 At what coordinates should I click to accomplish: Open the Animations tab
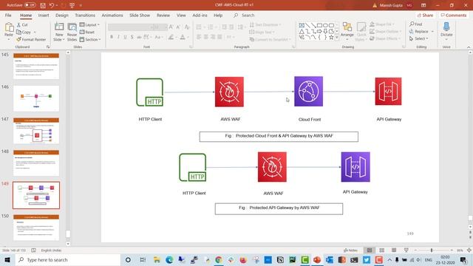[x=112, y=15]
